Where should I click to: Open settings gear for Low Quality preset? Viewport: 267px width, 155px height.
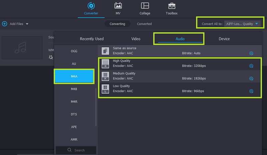(x=251, y=91)
